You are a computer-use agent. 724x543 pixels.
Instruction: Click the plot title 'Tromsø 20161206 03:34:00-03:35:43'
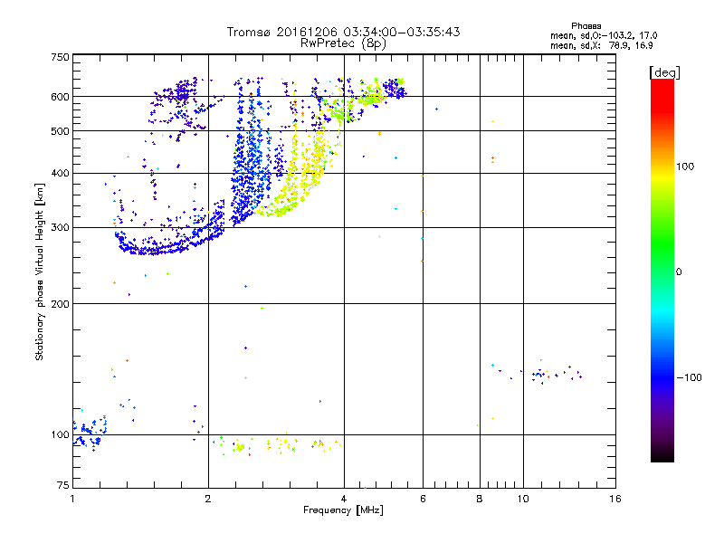click(x=343, y=32)
